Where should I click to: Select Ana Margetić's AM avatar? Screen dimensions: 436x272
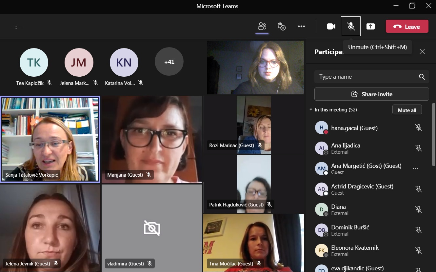click(322, 168)
